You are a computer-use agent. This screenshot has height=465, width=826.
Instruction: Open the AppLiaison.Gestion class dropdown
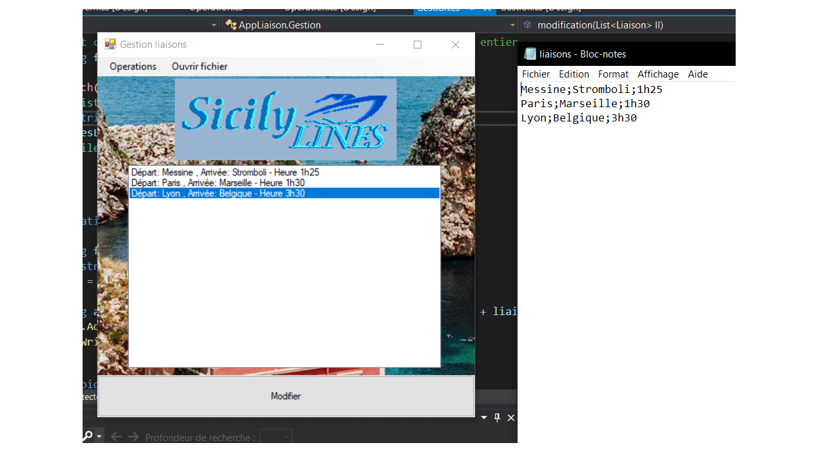pyautogui.click(x=370, y=25)
